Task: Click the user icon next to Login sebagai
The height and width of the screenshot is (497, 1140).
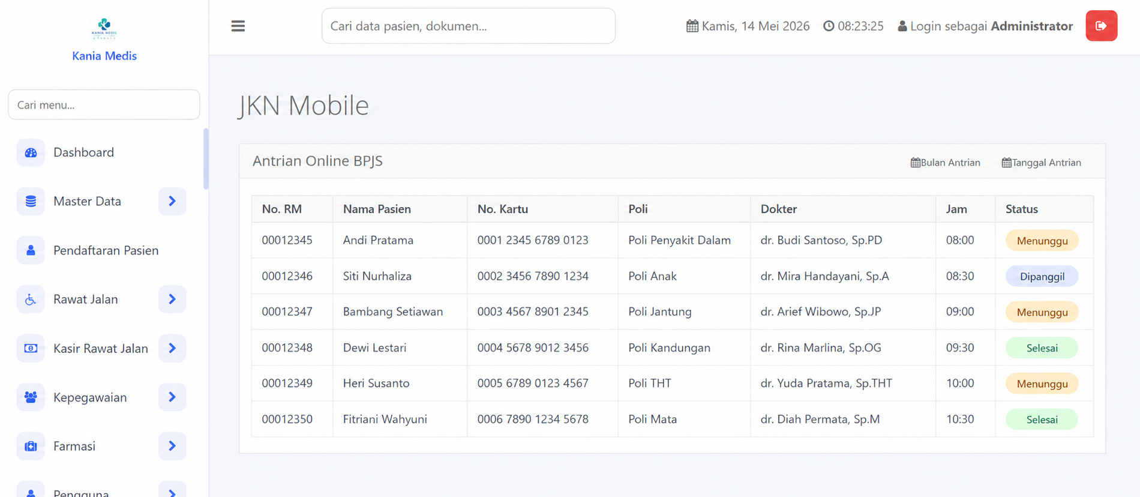Action: coord(902,26)
